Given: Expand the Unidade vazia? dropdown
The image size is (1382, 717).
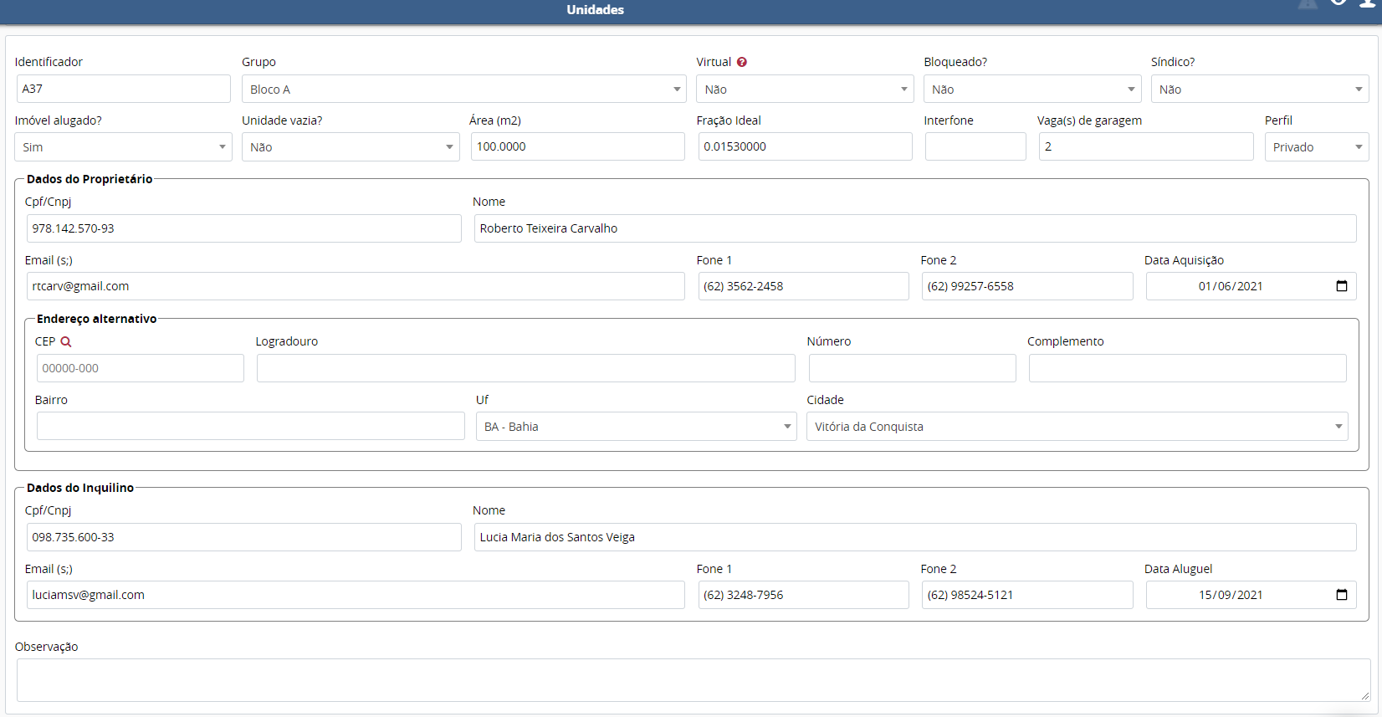Looking at the screenshot, I should click(x=350, y=147).
